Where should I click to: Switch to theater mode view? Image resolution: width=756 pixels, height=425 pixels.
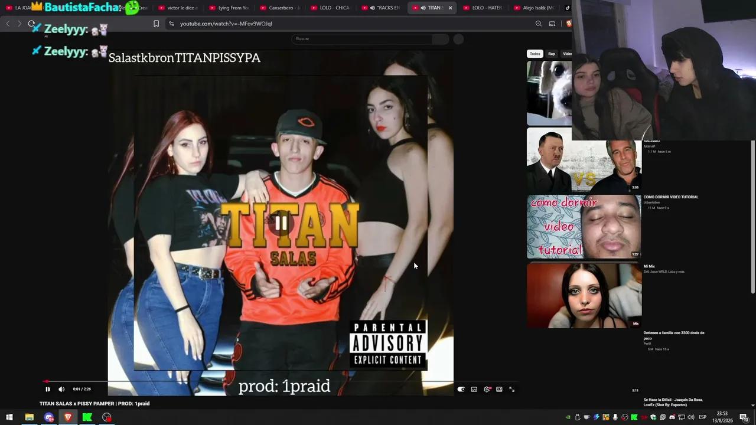499,390
